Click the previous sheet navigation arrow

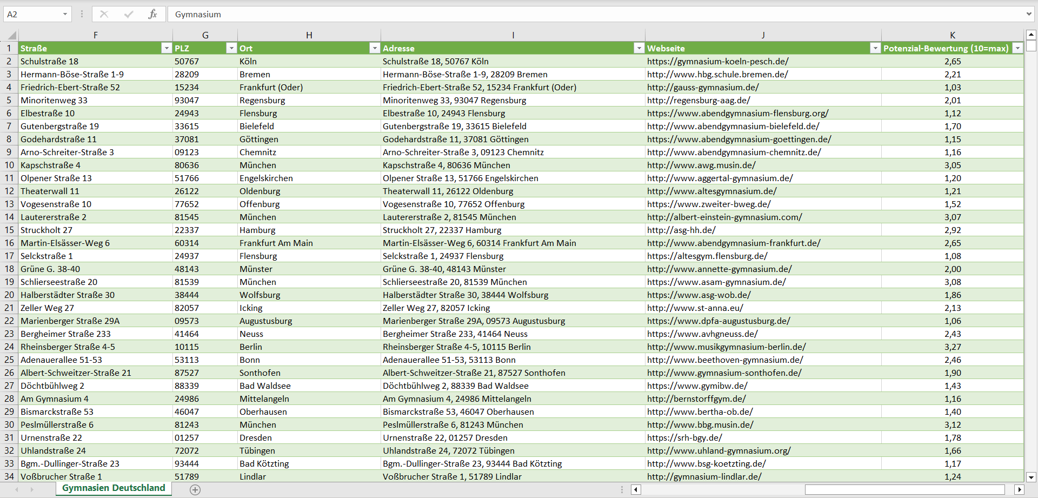17,489
